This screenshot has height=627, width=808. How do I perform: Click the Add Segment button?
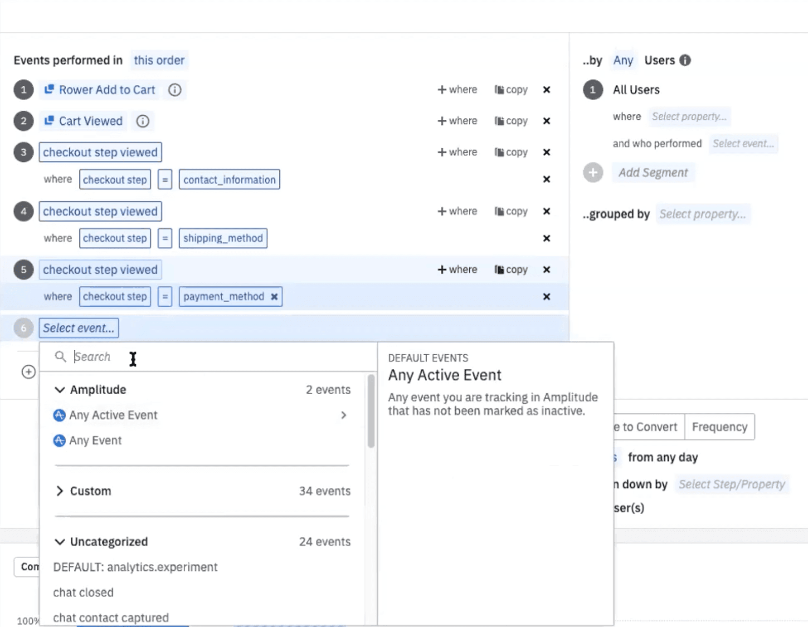653,172
